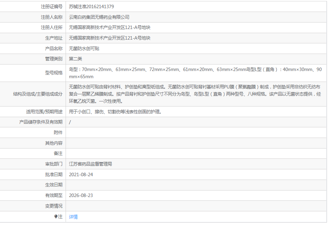
Task: Click the 适用范围 intended use text
Action: pos(115,112)
